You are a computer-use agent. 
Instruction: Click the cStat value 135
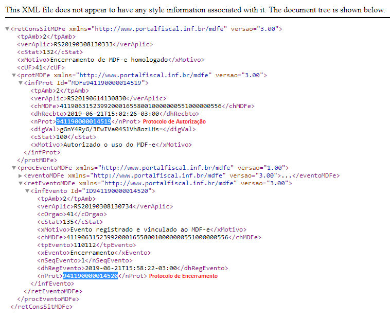pos(68,222)
